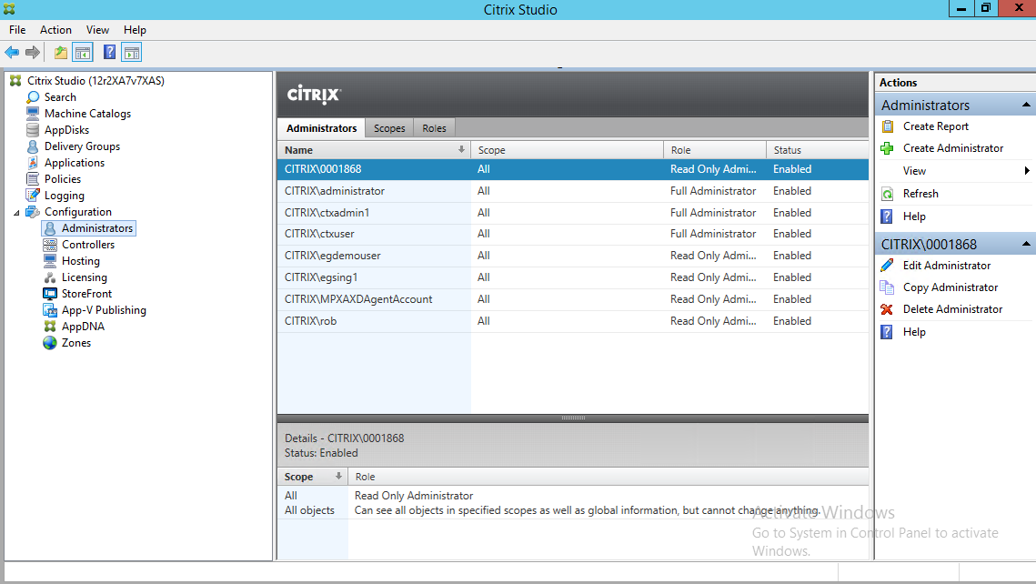Click the Forward arrow toolbar icon
This screenshot has height=584, width=1036.
coord(33,52)
